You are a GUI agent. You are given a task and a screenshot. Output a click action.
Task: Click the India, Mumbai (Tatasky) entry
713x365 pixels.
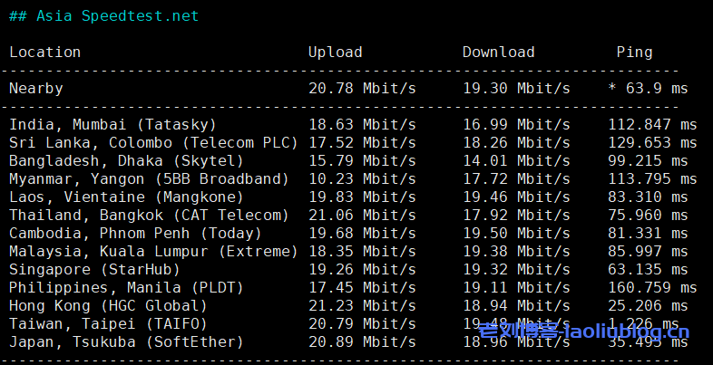click(x=112, y=124)
